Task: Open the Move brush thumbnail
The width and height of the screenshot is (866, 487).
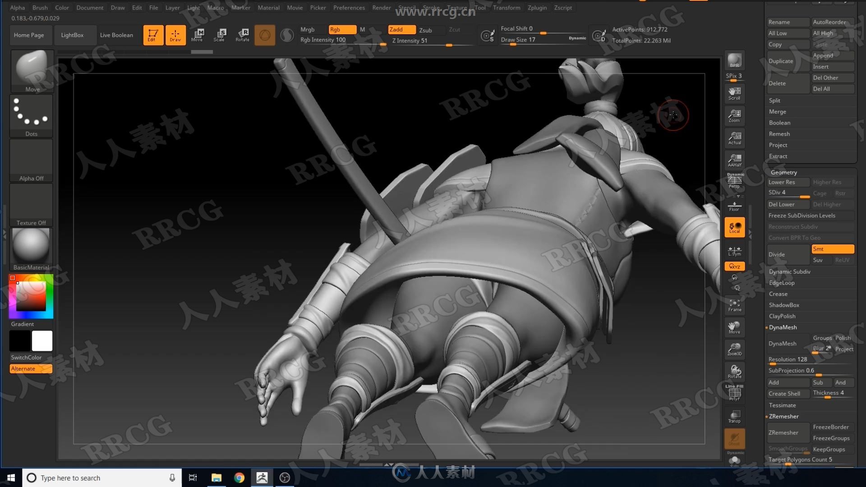Action: (32, 71)
